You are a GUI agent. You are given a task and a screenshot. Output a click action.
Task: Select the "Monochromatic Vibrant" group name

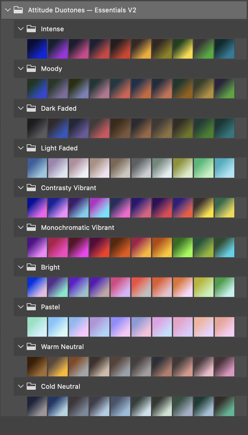78,228
